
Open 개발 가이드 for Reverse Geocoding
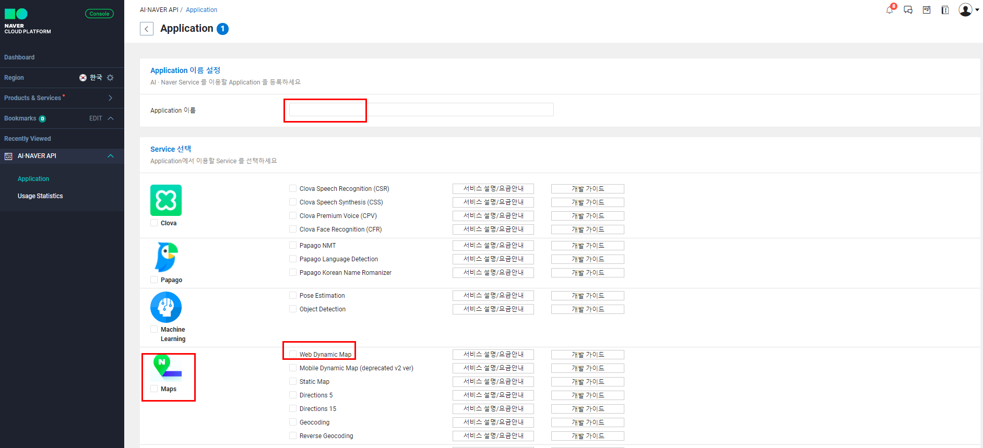[588, 436]
